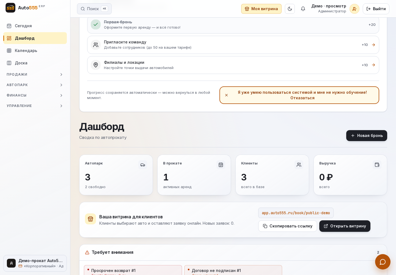Image resolution: width=396 pixels, height=275 pixels.
Task: Open the Сегодня sidebar item
Action: click(35, 26)
